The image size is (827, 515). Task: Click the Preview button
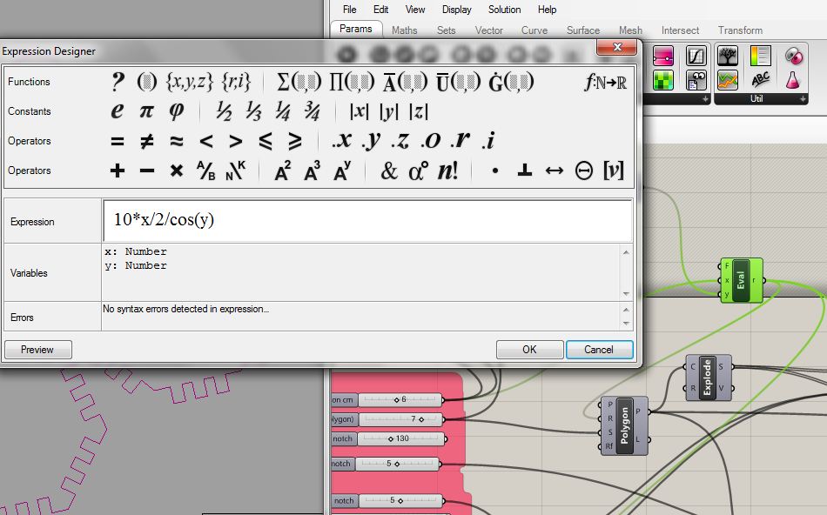pyautogui.click(x=37, y=350)
